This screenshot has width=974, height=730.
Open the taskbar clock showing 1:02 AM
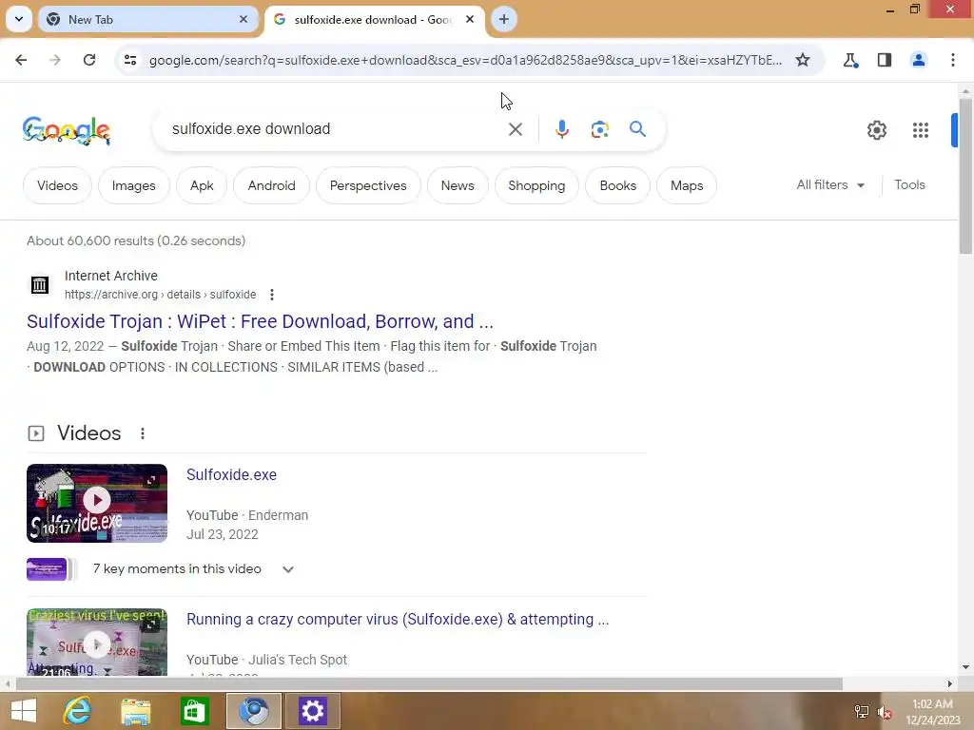click(x=932, y=711)
